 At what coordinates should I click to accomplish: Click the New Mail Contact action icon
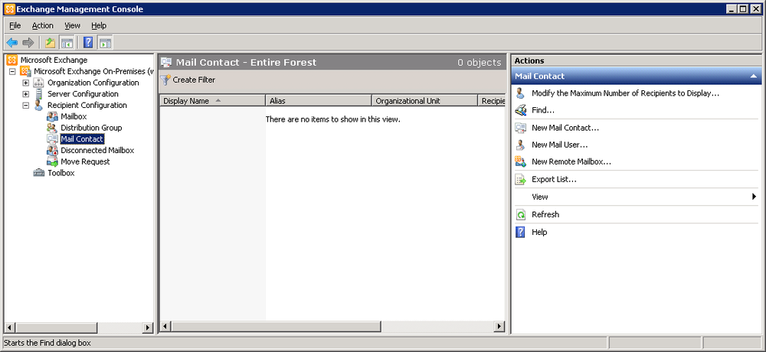[521, 128]
